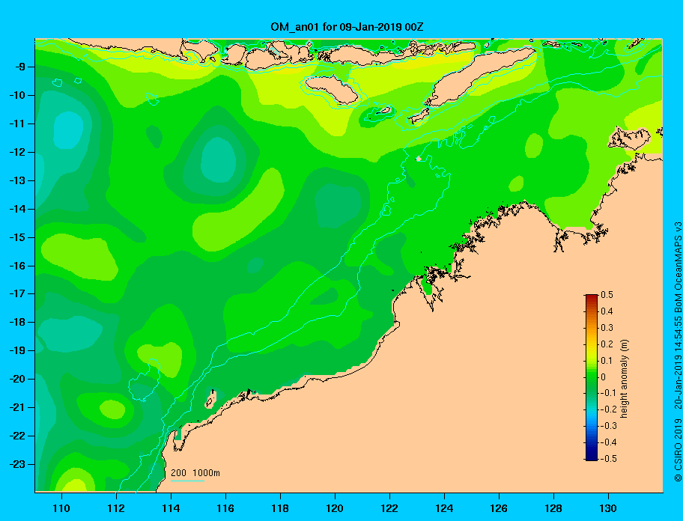Image resolution: width=683 pixels, height=521 pixels.
Task: Click the cyan contour line sample in legend
Action: [188, 481]
